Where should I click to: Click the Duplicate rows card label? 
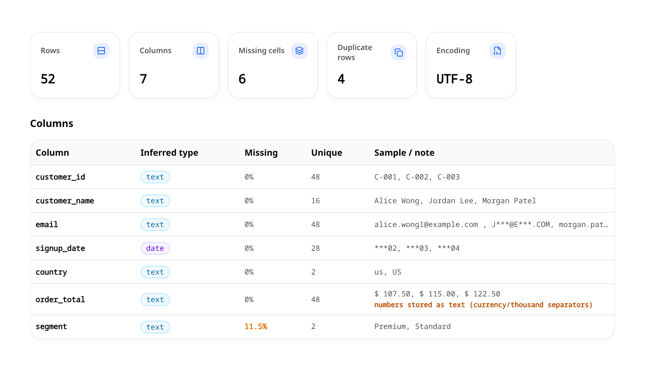tap(355, 53)
